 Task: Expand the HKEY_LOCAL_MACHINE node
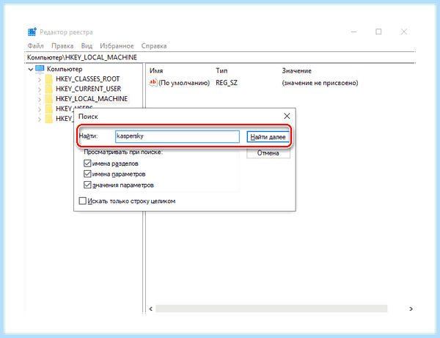(x=40, y=99)
